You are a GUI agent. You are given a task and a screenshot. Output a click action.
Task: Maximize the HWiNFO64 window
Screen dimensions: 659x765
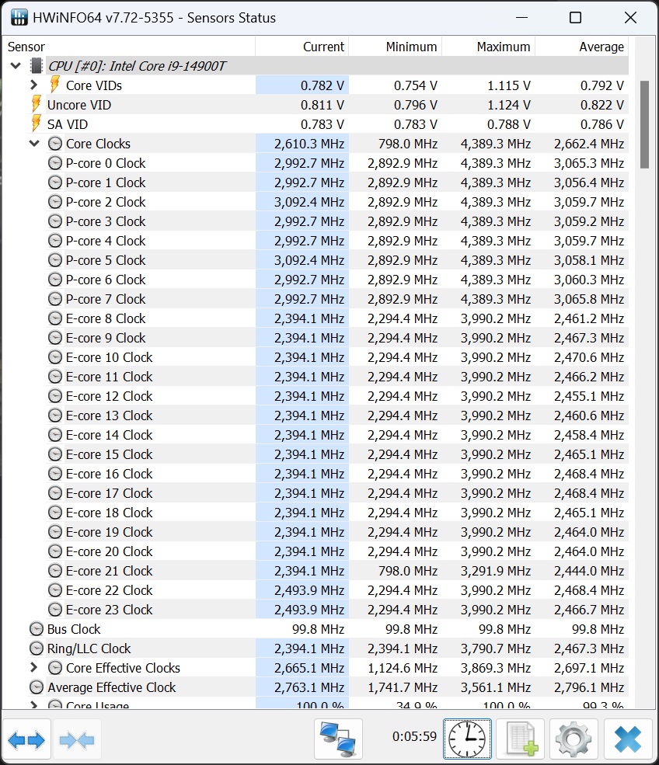coord(576,18)
